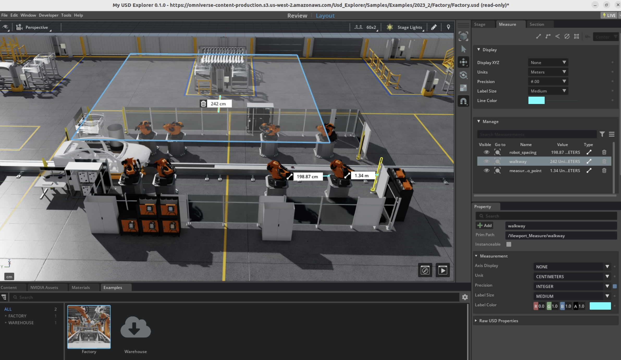Open the Units dropdown in Display
This screenshot has height=360, width=621.
coord(548,72)
